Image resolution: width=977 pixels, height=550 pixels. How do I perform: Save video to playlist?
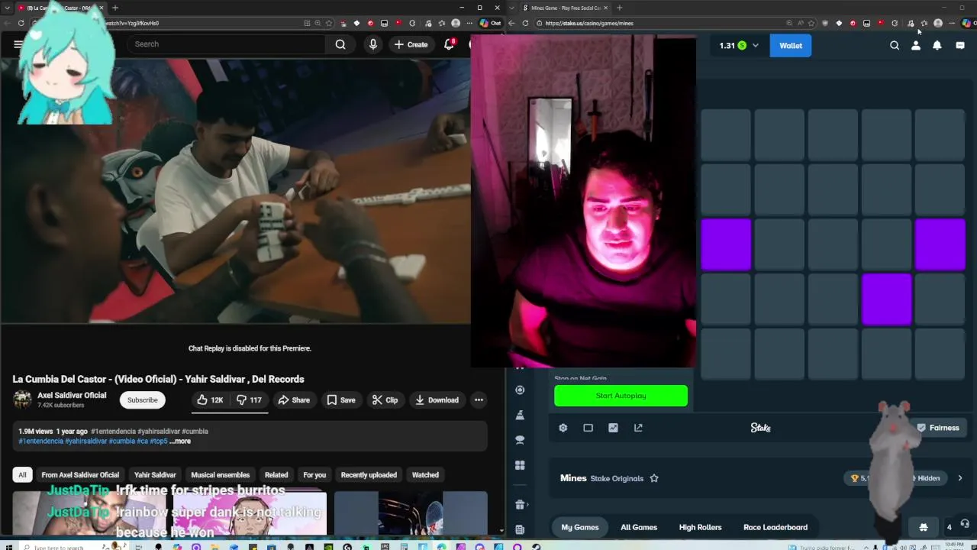coord(340,400)
